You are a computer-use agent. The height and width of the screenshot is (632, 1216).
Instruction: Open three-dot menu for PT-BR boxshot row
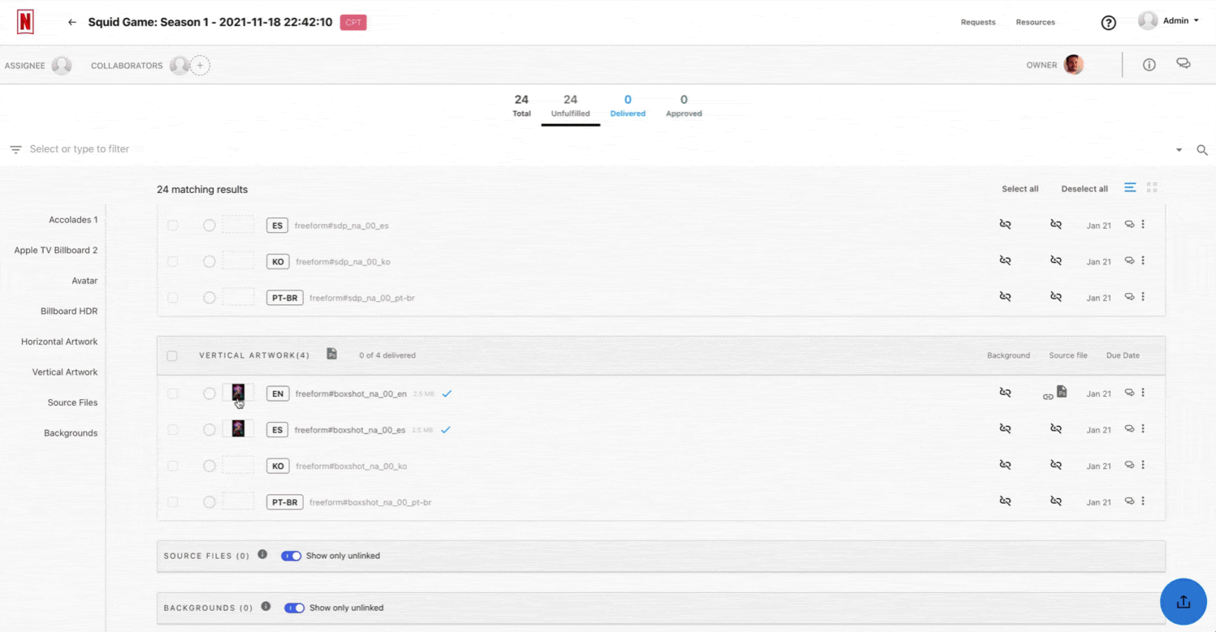pyautogui.click(x=1143, y=501)
